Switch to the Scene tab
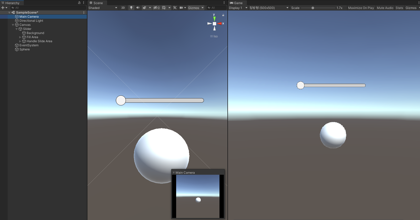Screen dimensions: 420x220 tap(97, 3)
